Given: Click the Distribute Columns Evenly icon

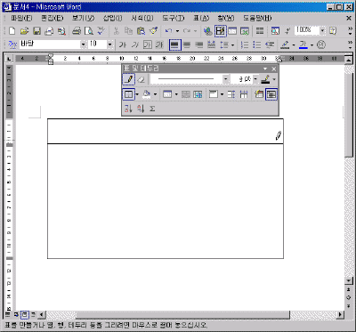Looking at the screenshot, I should [244, 94].
